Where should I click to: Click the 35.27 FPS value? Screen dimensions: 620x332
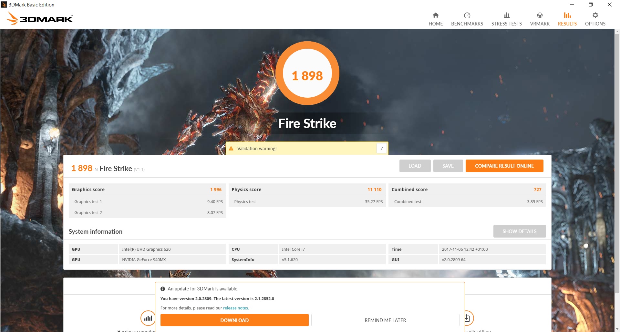(x=374, y=202)
